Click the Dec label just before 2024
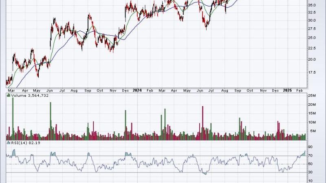 point(126,90)
